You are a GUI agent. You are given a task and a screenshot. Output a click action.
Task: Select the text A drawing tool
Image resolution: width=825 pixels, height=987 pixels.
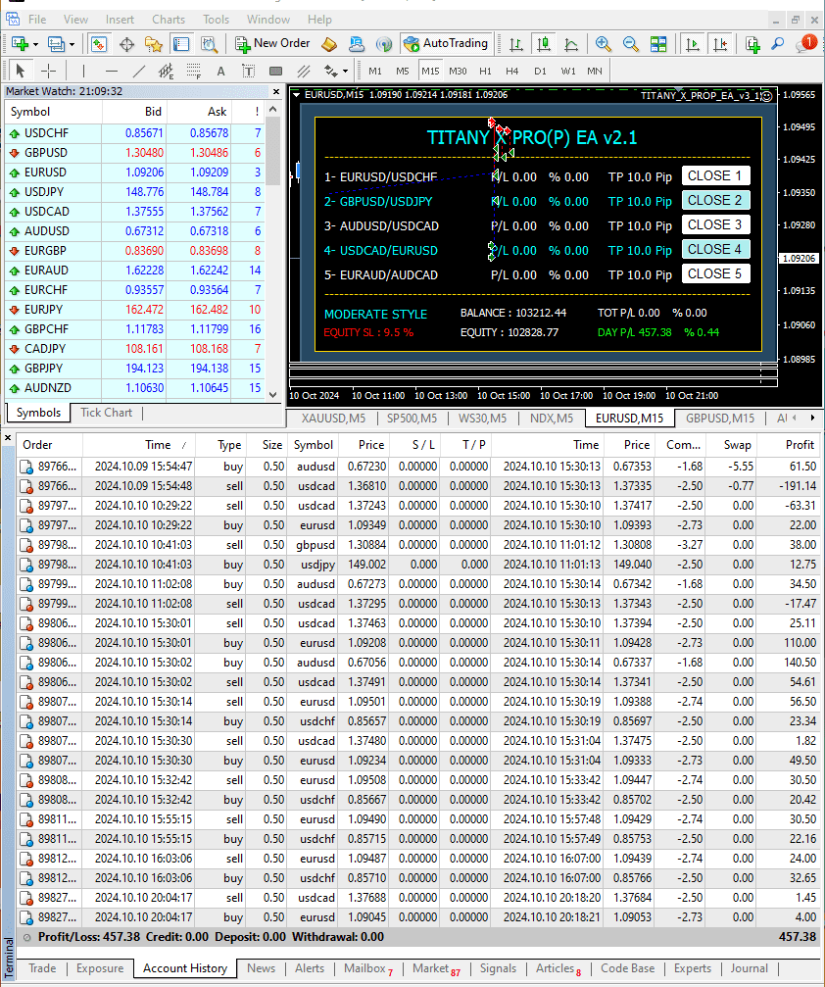click(x=220, y=72)
